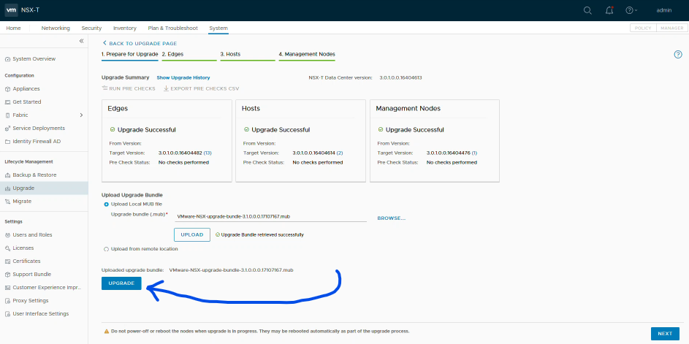The image size is (689, 344).
Task: Select the Upload Local MUB file radio
Action: tap(107, 205)
